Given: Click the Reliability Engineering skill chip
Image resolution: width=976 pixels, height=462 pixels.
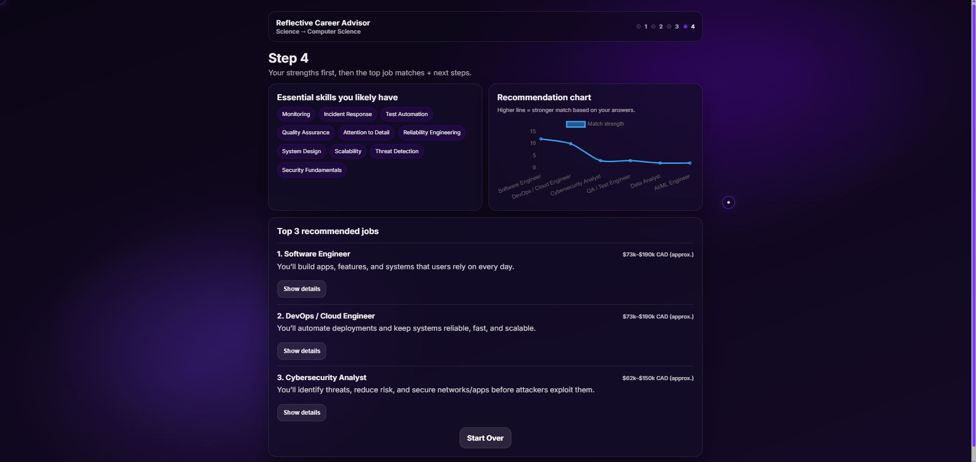Looking at the screenshot, I should (x=432, y=133).
